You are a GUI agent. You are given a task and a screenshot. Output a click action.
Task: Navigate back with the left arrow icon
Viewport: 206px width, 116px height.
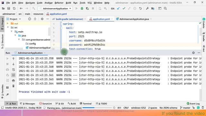(x=21, y=9)
